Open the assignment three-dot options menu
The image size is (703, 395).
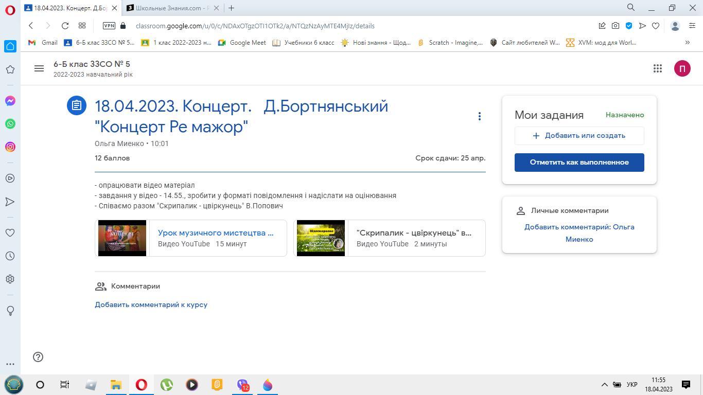point(480,117)
